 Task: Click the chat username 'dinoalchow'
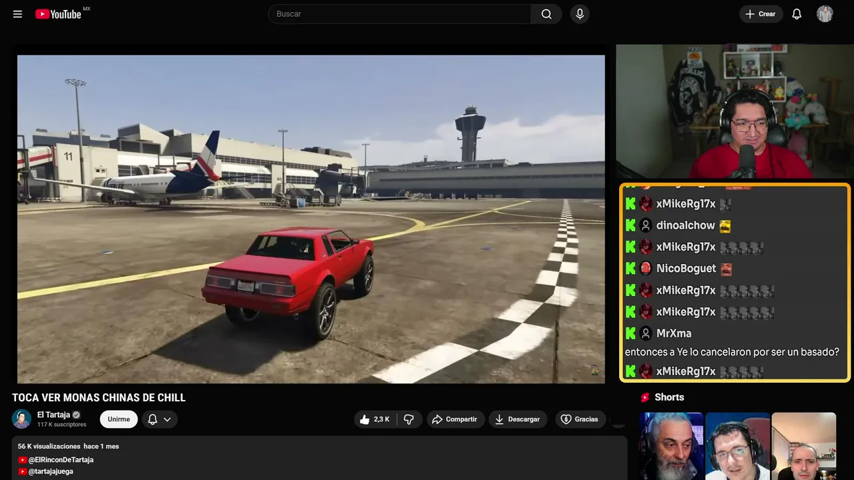(x=685, y=225)
